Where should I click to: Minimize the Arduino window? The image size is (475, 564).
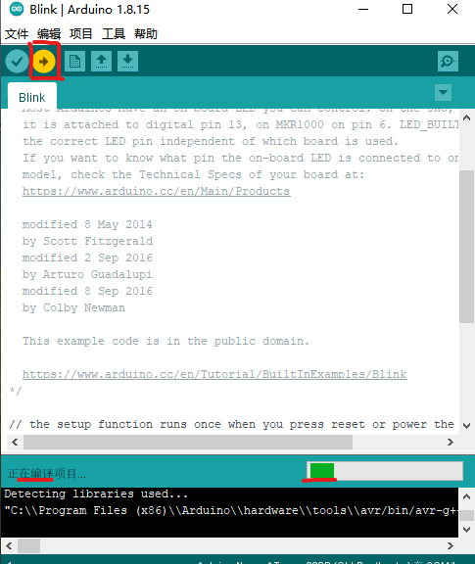[x=363, y=9]
